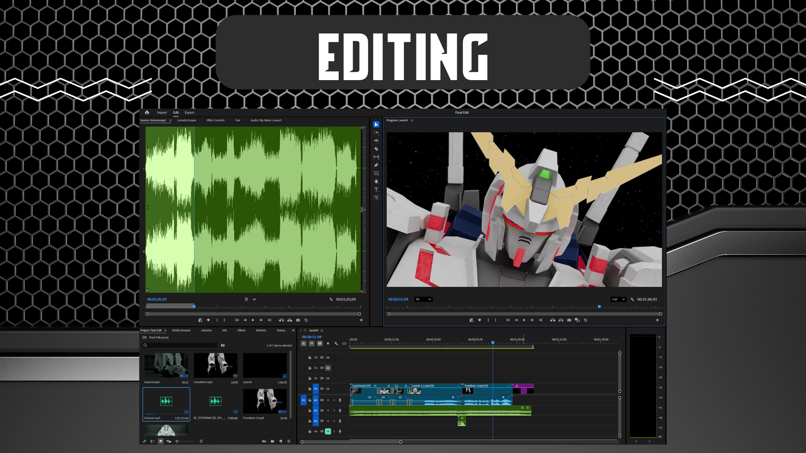Click the Program monitor time ruler playhead
Viewport: 806px width, 453px height.
[599, 307]
